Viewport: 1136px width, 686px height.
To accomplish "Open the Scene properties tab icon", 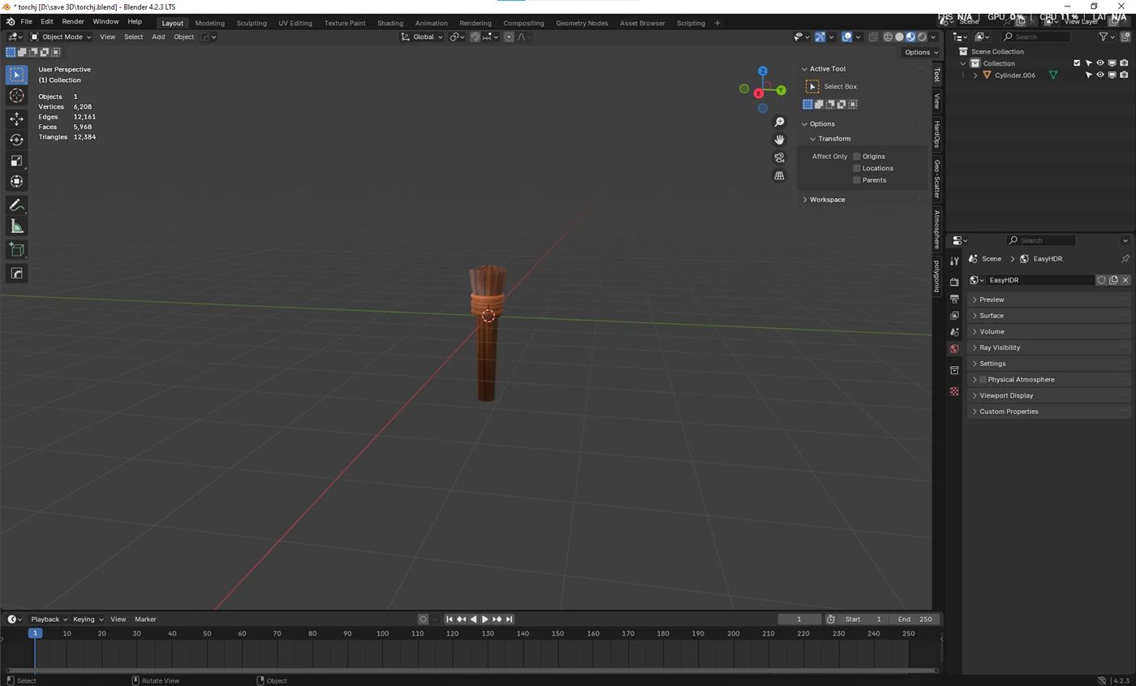I will point(954,332).
